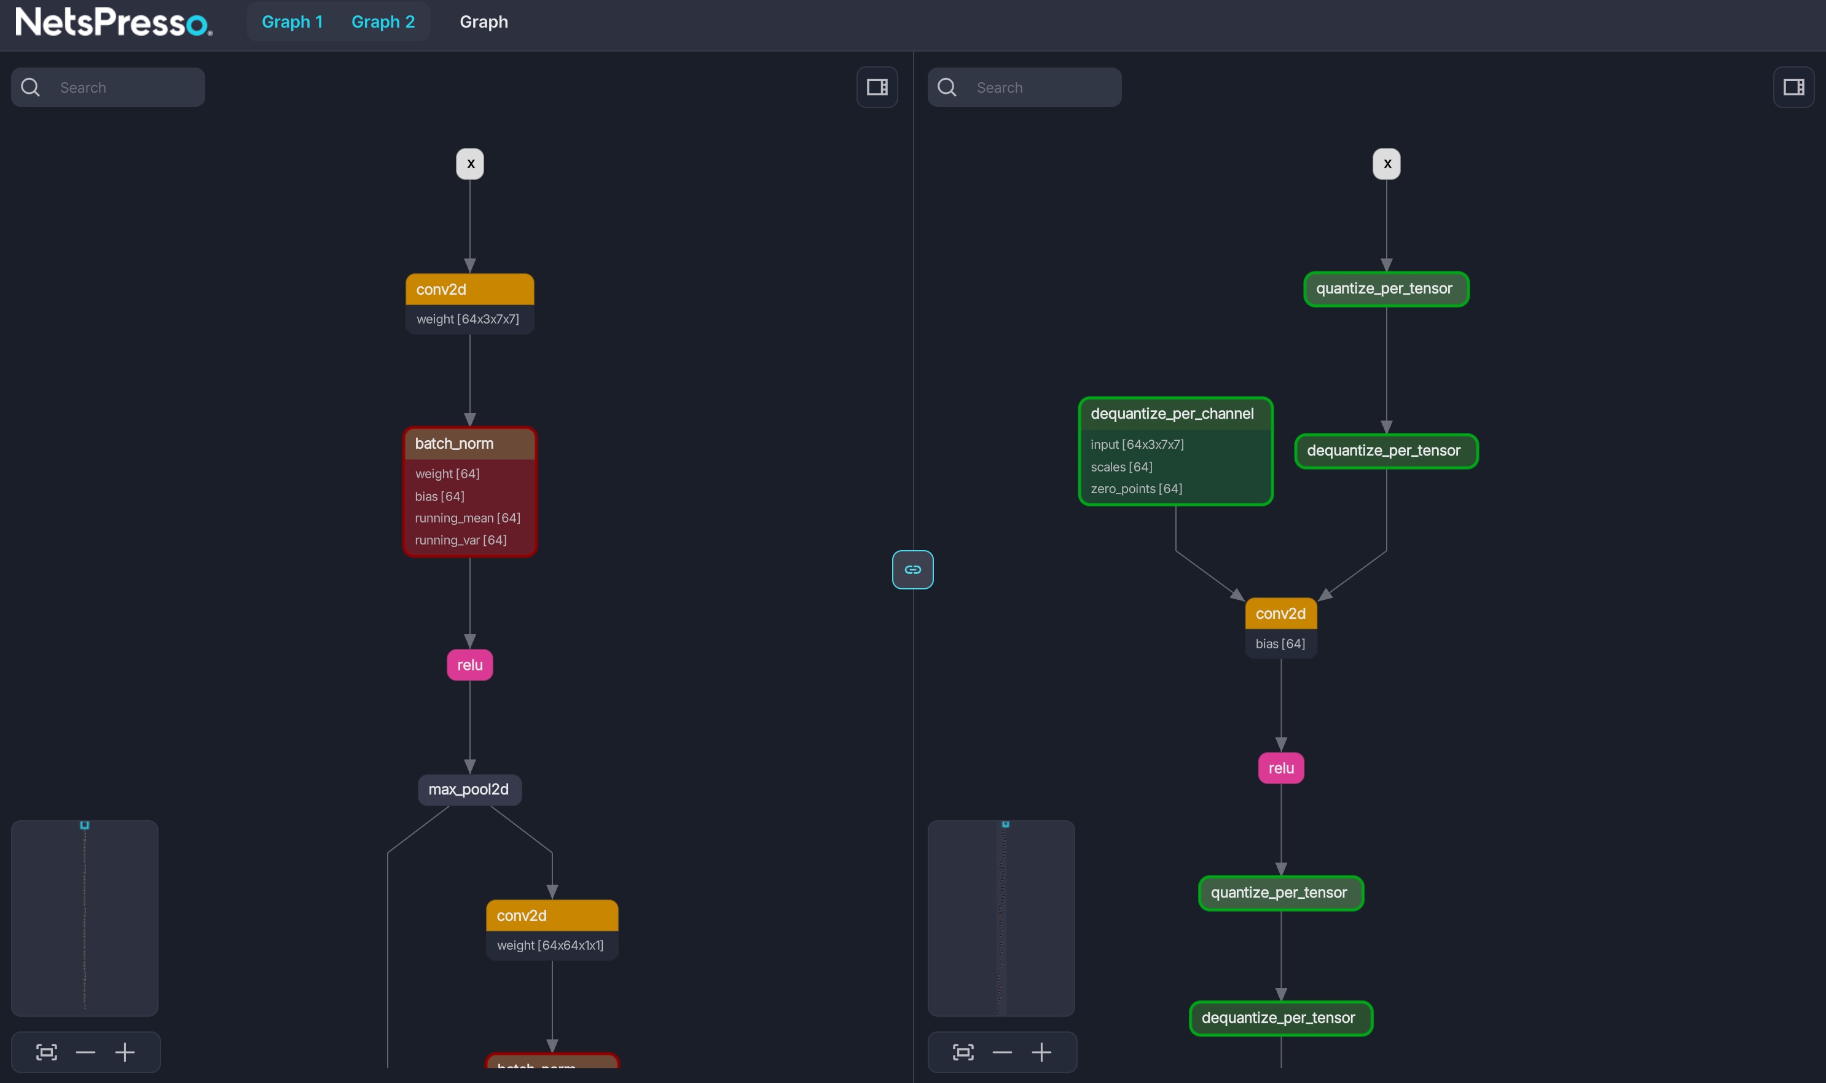This screenshot has width=1826, height=1083.
Task: Select the relu node in left graph
Action: [x=470, y=665]
